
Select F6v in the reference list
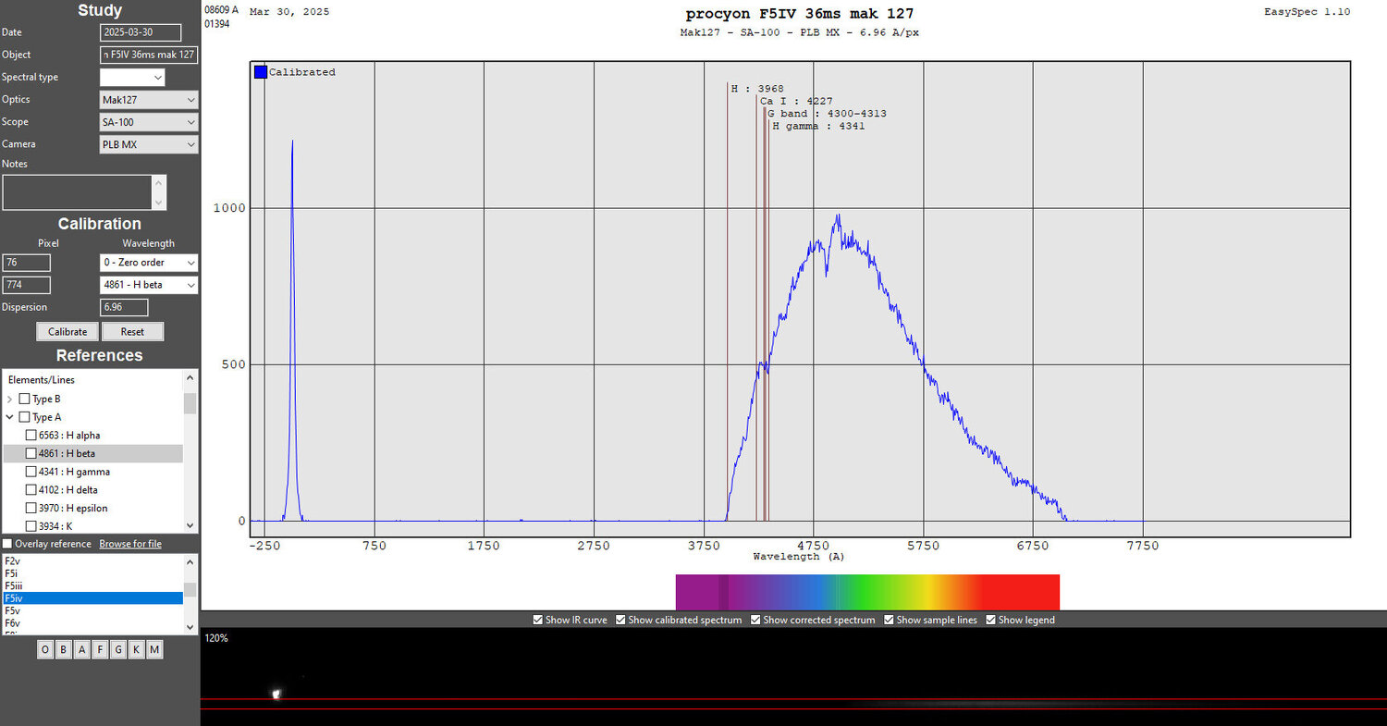92,622
